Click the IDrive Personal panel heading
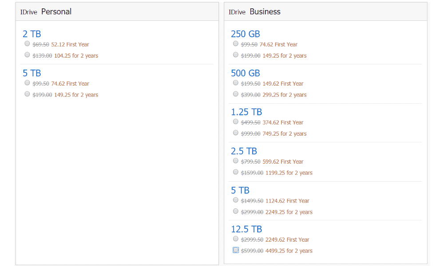The width and height of the screenshot is (444, 266). [46, 12]
